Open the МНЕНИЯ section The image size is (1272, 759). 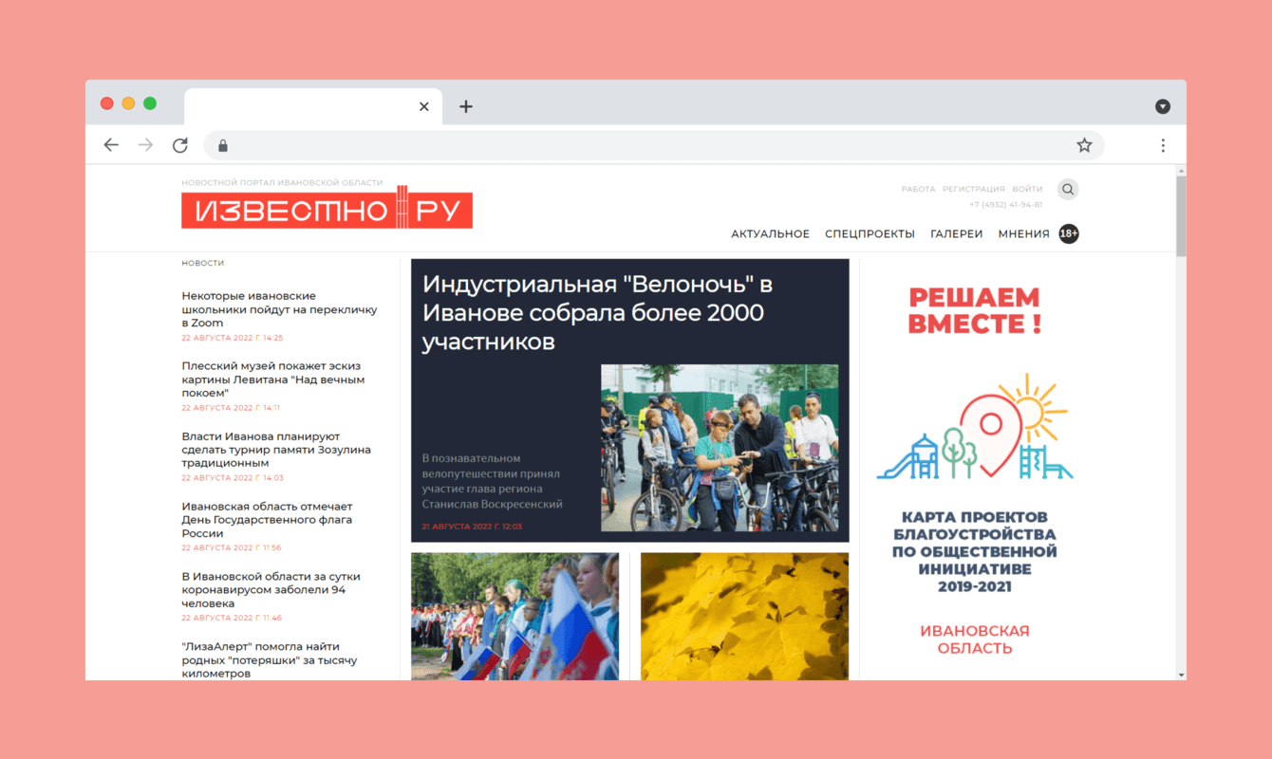coord(1023,233)
